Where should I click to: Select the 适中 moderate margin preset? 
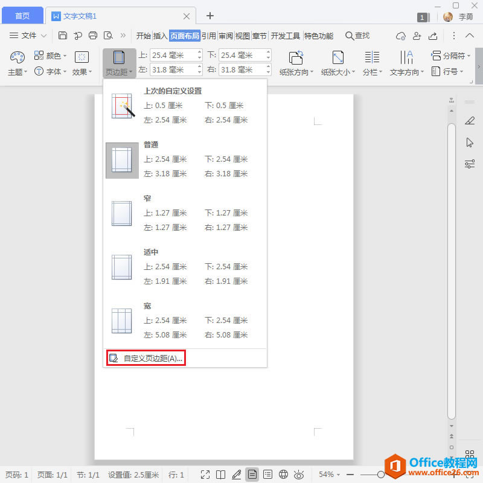185,267
